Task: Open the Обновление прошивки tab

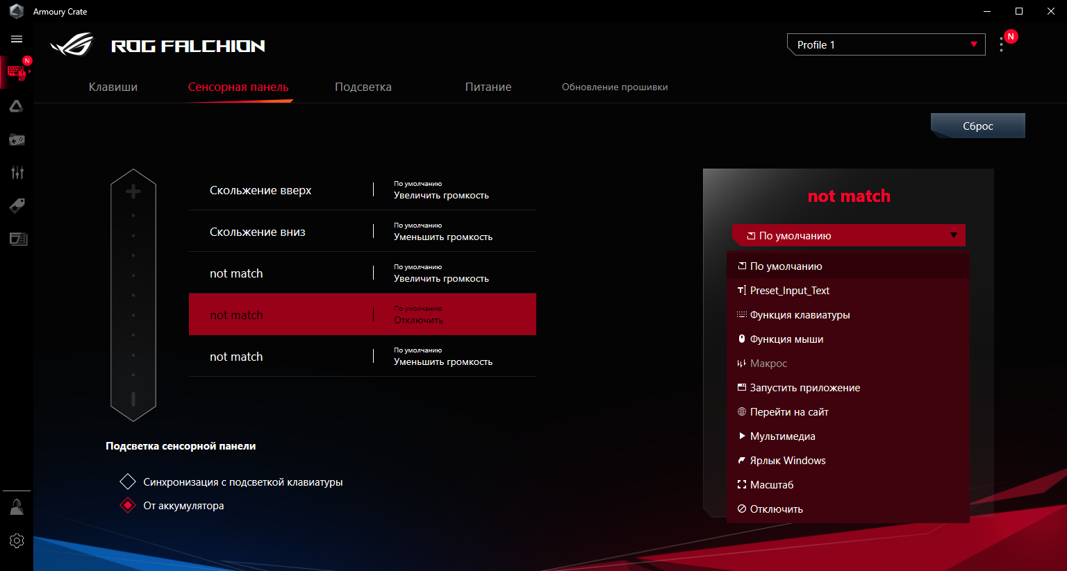Action: coord(615,87)
